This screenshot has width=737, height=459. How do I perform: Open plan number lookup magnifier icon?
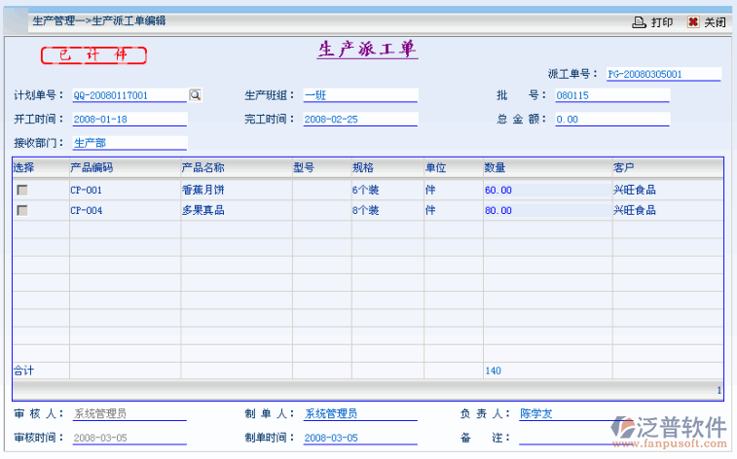pyautogui.click(x=195, y=95)
